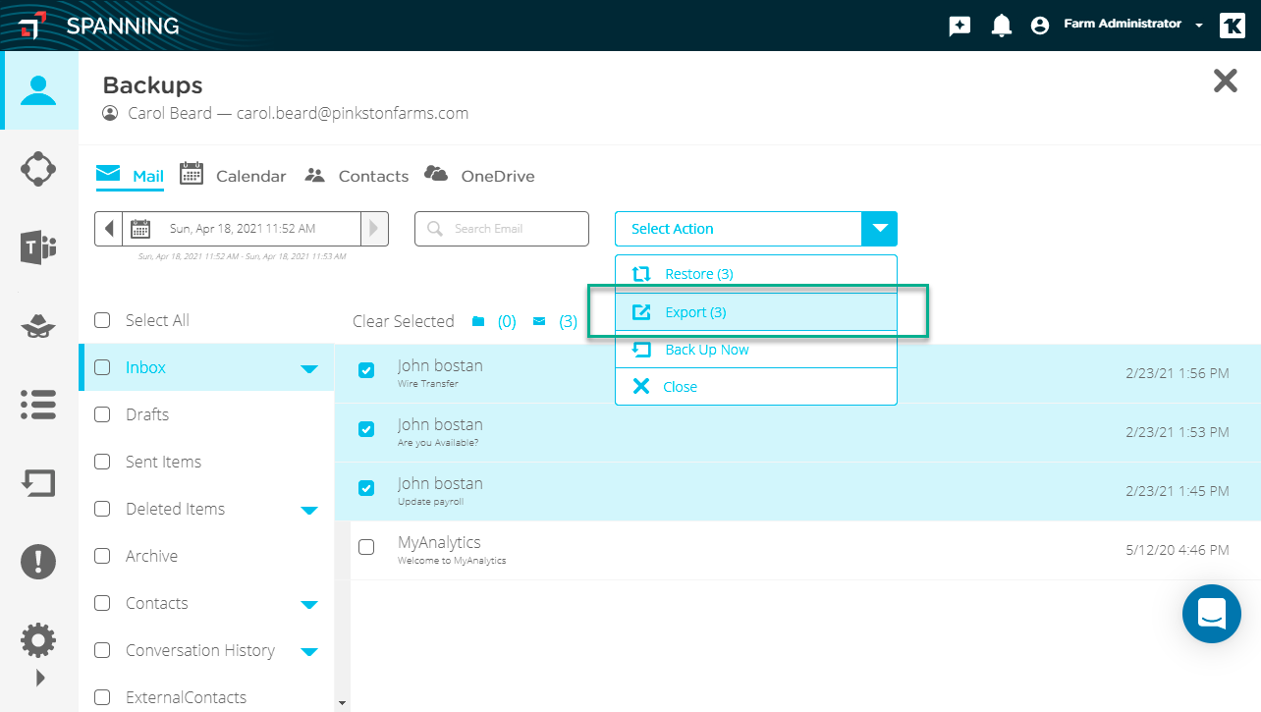Switch to the OneDrive tab
This screenshot has width=1261, height=712.
pos(479,176)
